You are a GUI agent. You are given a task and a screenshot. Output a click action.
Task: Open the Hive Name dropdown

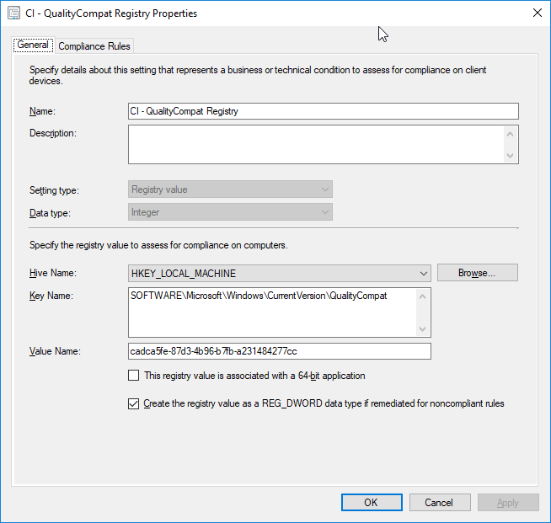280,273
